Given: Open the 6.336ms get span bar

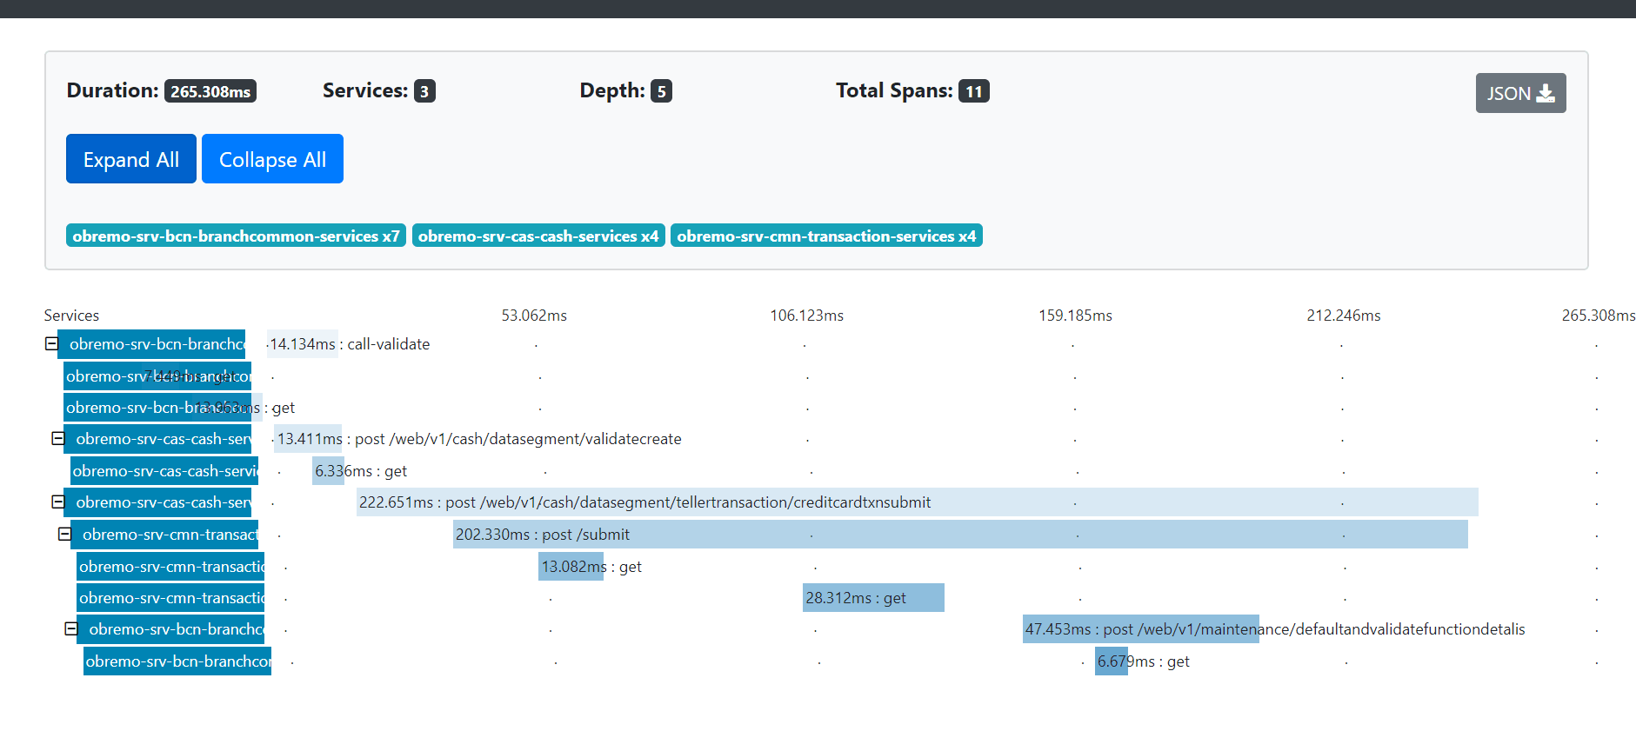Looking at the screenshot, I should [329, 471].
